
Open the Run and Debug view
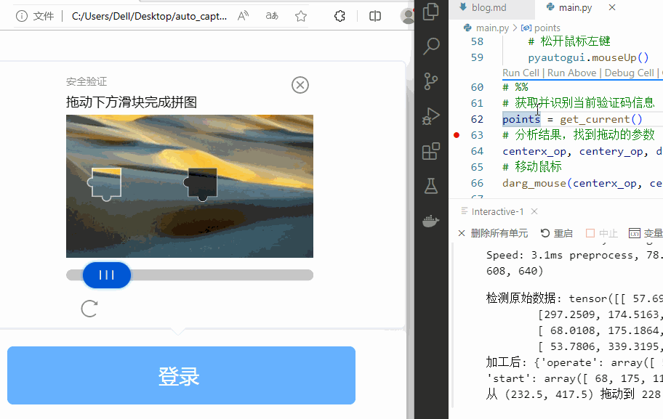pos(431,116)
